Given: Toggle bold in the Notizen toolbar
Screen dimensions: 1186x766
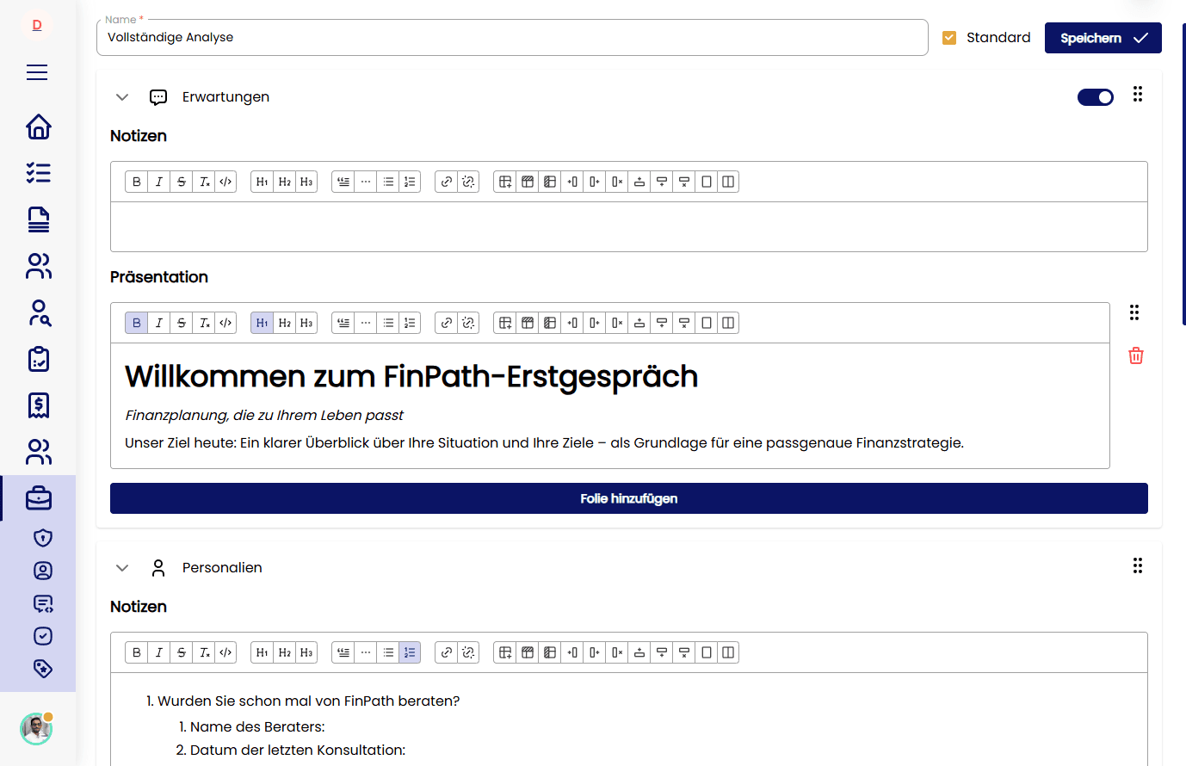Looking at the screenshot, I should point(136,182).
